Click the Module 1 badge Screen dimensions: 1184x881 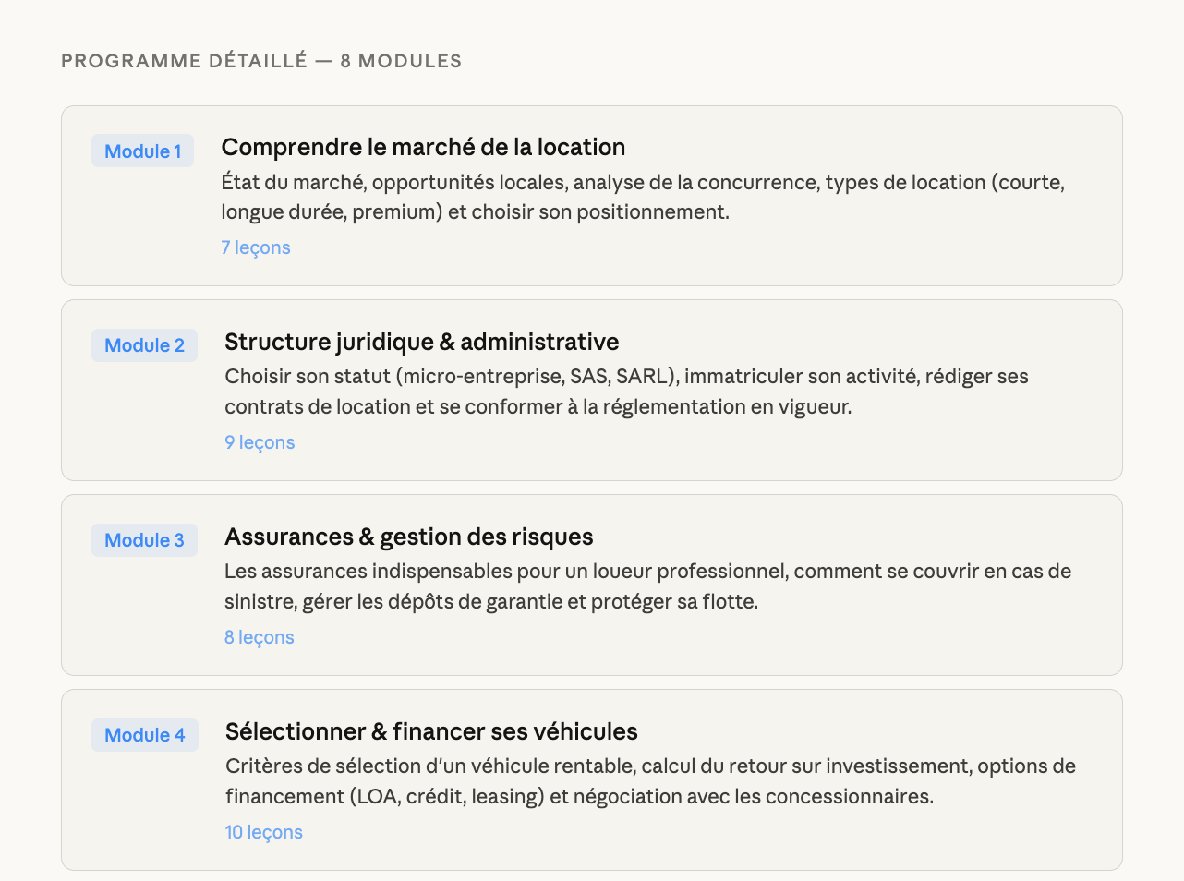pos(142,151)
